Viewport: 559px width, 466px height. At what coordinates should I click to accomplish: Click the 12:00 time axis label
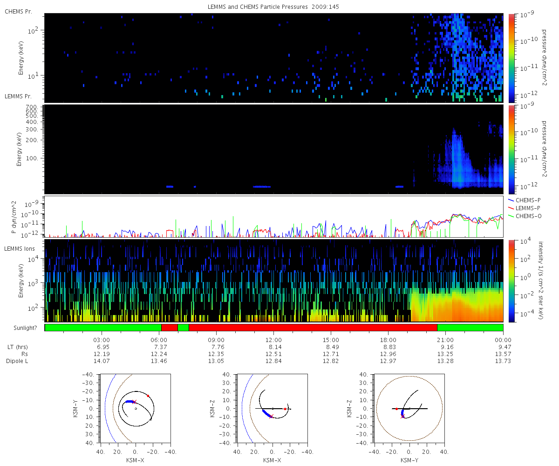(x=273, y=340)
